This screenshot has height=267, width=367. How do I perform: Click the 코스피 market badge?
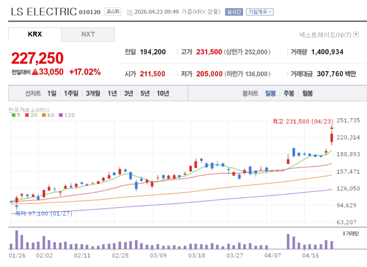pos(113,12)
